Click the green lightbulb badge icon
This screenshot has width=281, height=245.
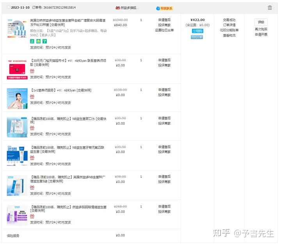[38, 41]
